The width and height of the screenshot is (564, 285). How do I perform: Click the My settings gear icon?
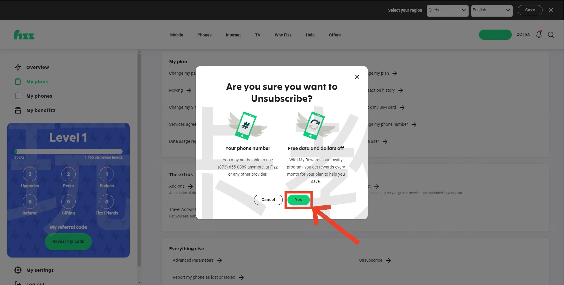(18, 270)
